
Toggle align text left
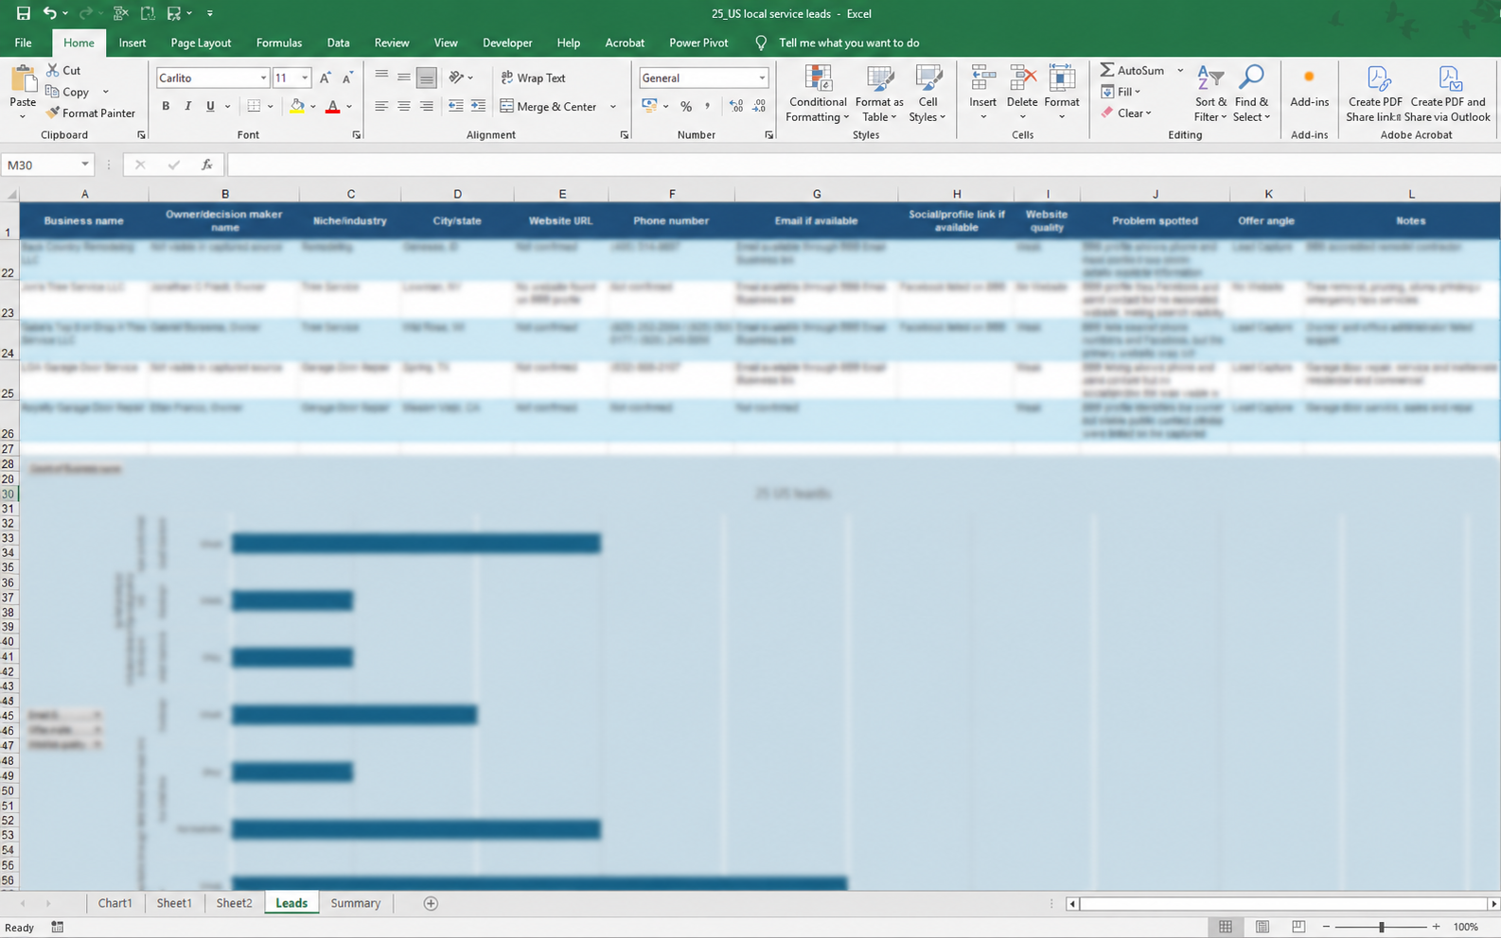point(381,106)
